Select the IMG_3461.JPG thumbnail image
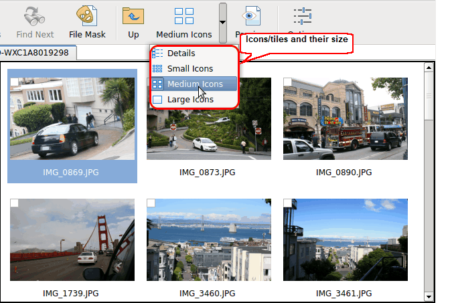456x303 pixels. (x=345, y=239)
